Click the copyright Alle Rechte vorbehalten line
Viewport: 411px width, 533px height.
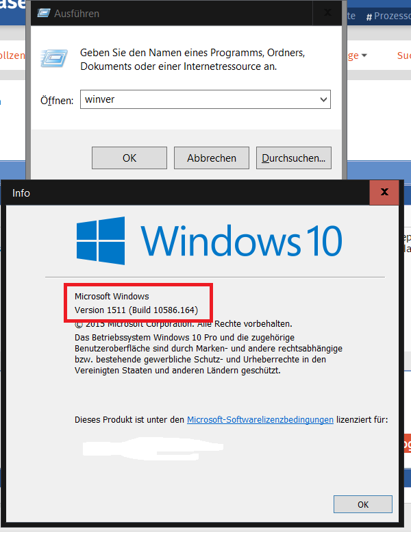183,324
